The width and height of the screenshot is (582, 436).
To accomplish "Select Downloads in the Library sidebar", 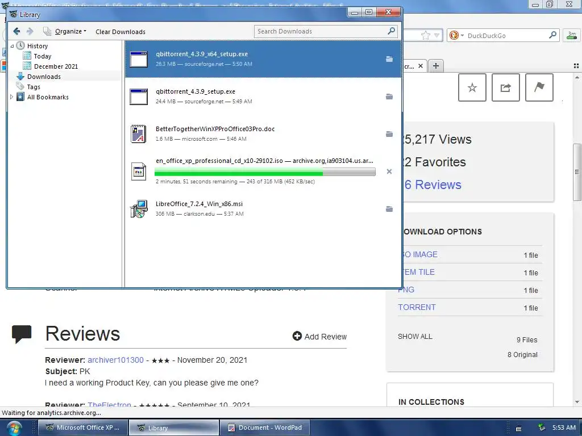I will pyautogui.click(x=44, y=77).
